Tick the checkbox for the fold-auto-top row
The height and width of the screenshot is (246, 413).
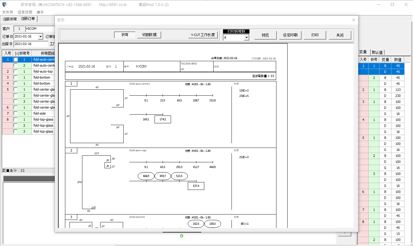[16, 71]
